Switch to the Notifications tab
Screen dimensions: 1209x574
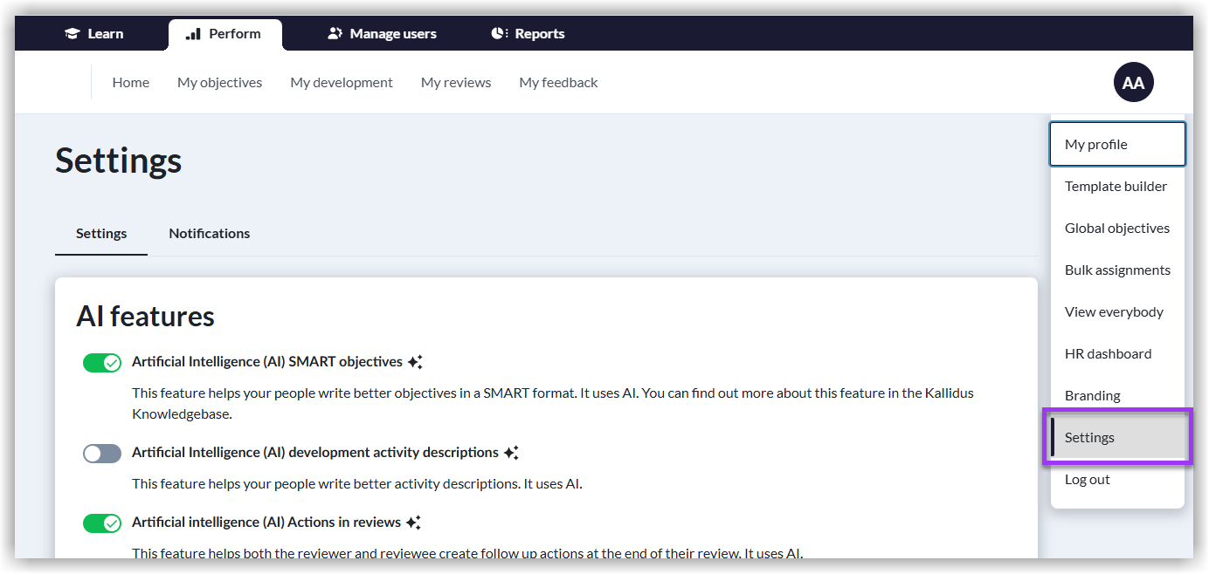(x=210, y=234)
